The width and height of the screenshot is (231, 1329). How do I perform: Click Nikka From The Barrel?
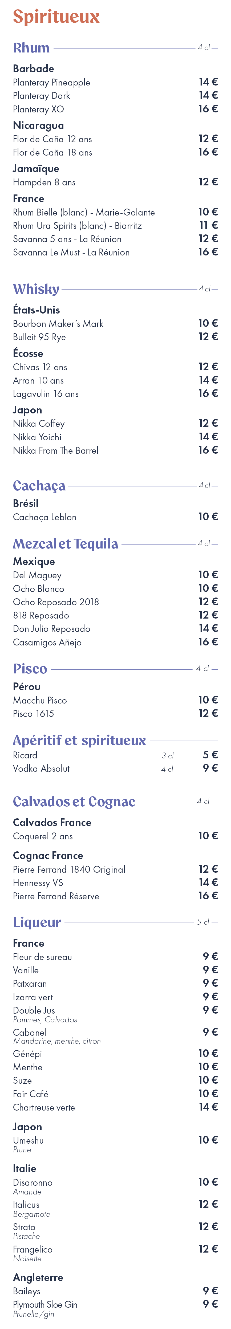tap(56, 450)
